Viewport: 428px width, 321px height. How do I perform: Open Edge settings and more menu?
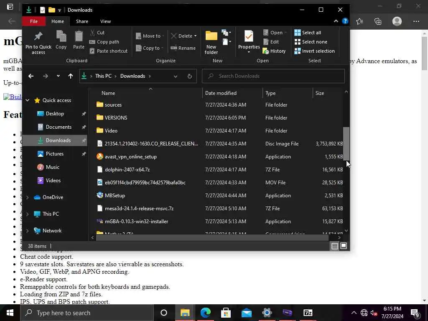tap(416, 21)
